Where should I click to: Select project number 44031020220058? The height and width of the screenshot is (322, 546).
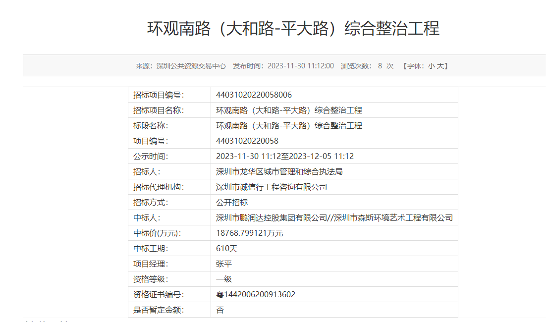click(247, 141)
